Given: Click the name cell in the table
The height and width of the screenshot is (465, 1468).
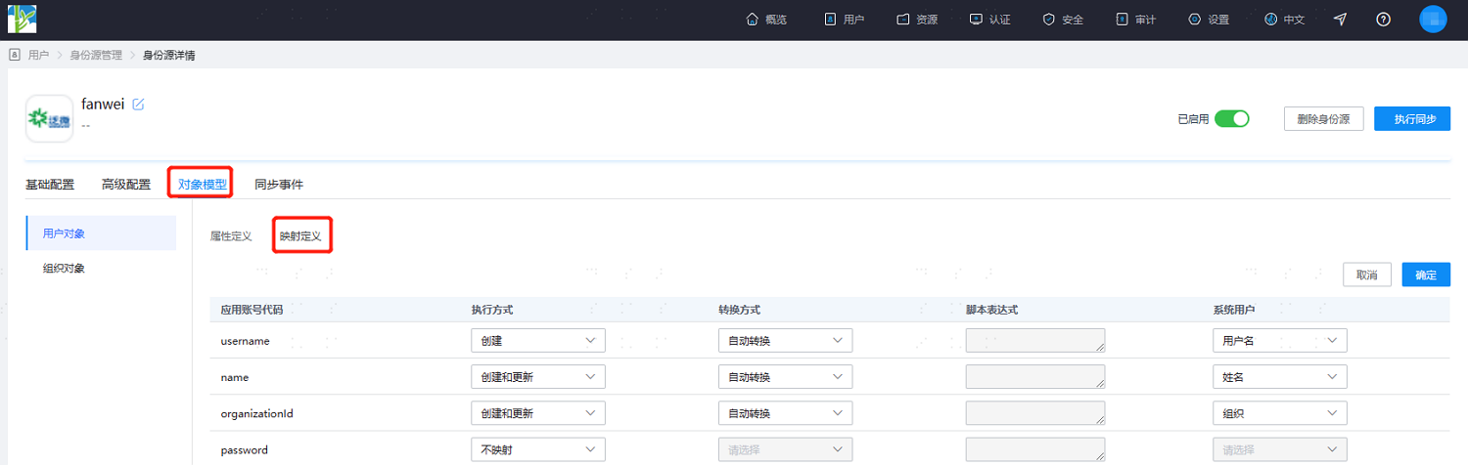Looking at the screenshot, I should pos(235,377).
